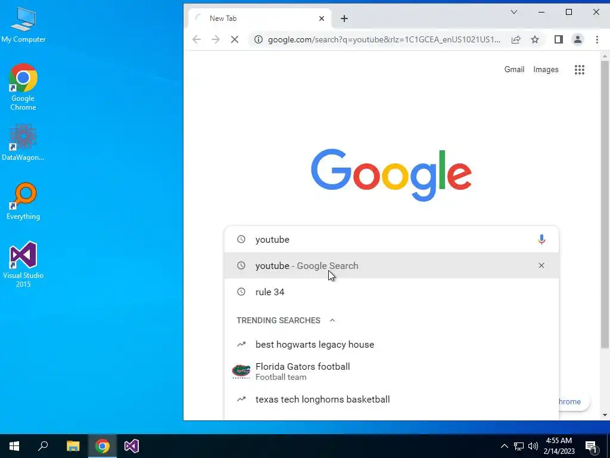This screenshot has height=458, width=610.
Task: Open DataWagon desktop shortcut
Action: click(23, 143)
